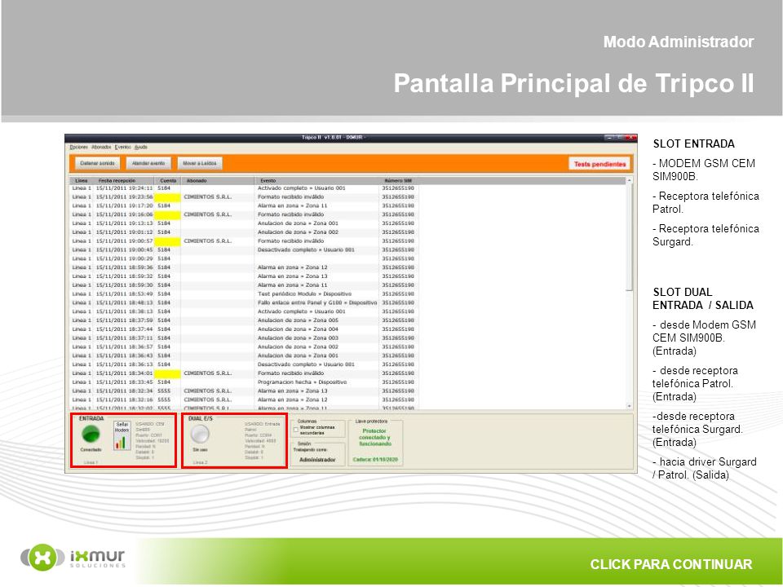Click 'Test periódico Modulo = Dispositivo' event

point(304,294)
